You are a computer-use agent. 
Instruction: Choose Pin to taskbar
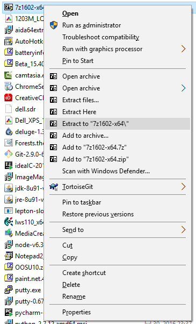click(82, 202)
